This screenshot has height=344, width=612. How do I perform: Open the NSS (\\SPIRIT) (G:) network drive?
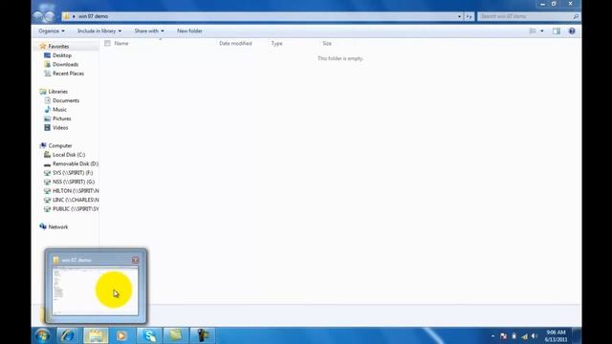click(74, 182)
